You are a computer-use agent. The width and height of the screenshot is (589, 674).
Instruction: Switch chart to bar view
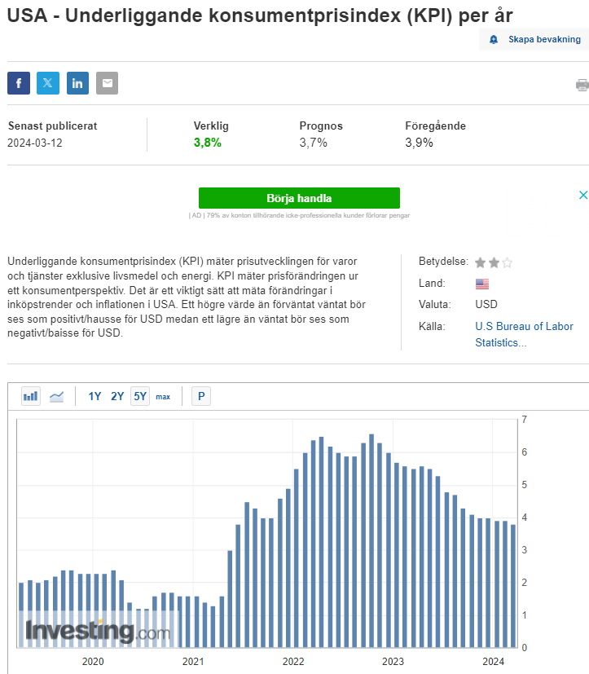pos(31,397)
